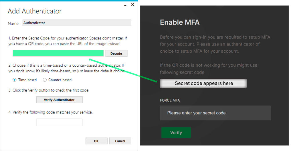Choose the Counter-based radio option
Viewport: 293px width, 151px height.
tap(45, 80)
